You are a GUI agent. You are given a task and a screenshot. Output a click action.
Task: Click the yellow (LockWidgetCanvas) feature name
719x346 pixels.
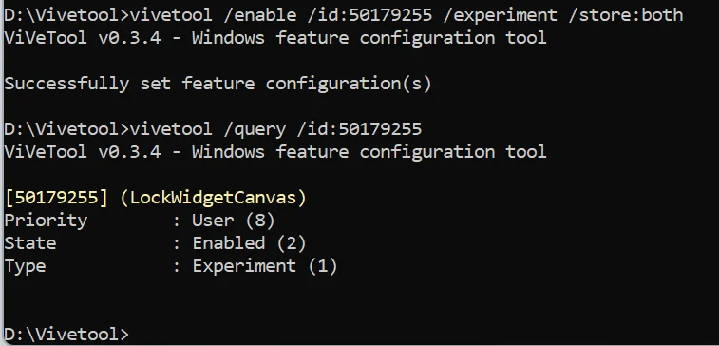213,198
